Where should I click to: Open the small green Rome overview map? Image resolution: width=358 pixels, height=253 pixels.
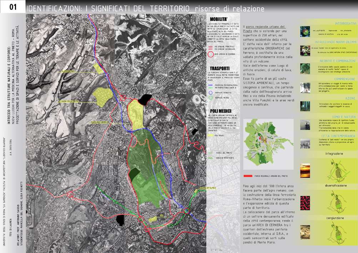coord(268,144)
